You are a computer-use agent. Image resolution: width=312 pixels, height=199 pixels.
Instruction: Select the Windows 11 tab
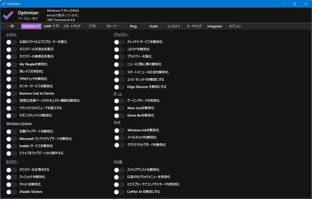31,26
